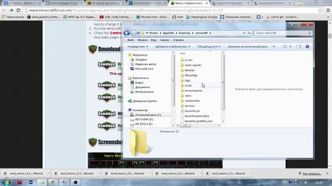Switch to the Technical Beglar tab
332x186 pixels.
[x=63, y=3]
